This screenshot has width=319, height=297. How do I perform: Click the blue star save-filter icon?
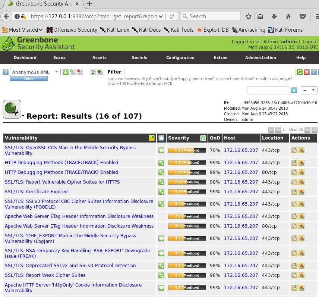294,90
